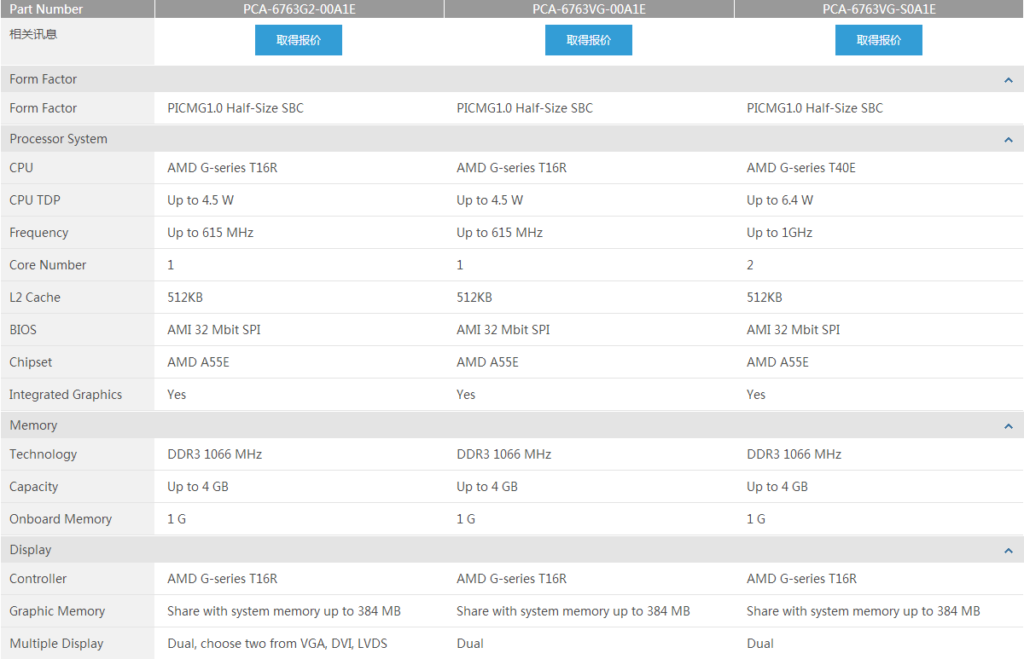This screenshot has height=659, width=1024.
Task: Click the 相关讯息 row label
Action: click(33, 34)
